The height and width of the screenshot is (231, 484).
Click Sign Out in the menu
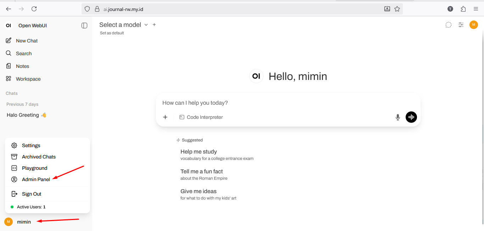32,194
